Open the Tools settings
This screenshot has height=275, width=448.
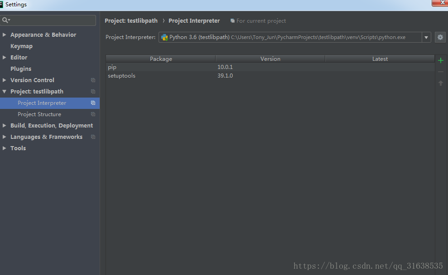point(18,148)
